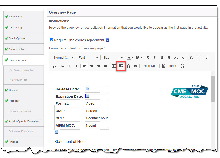Open Pre-Activity Evaluation step
Image resolution: width=220 pixels, height=158 pixels.
[x=24, y=70]
